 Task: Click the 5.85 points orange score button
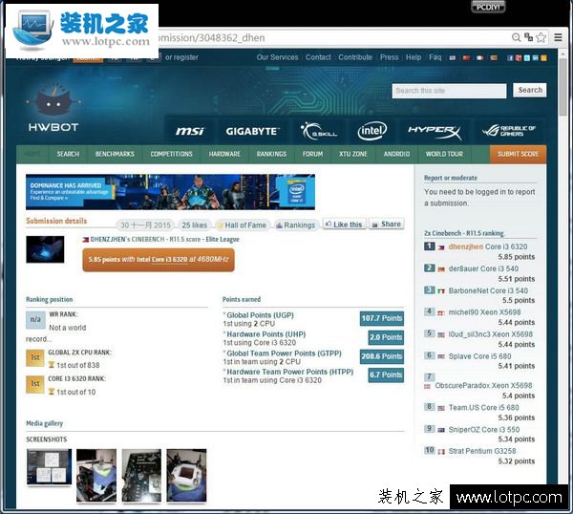pos(159,260)
